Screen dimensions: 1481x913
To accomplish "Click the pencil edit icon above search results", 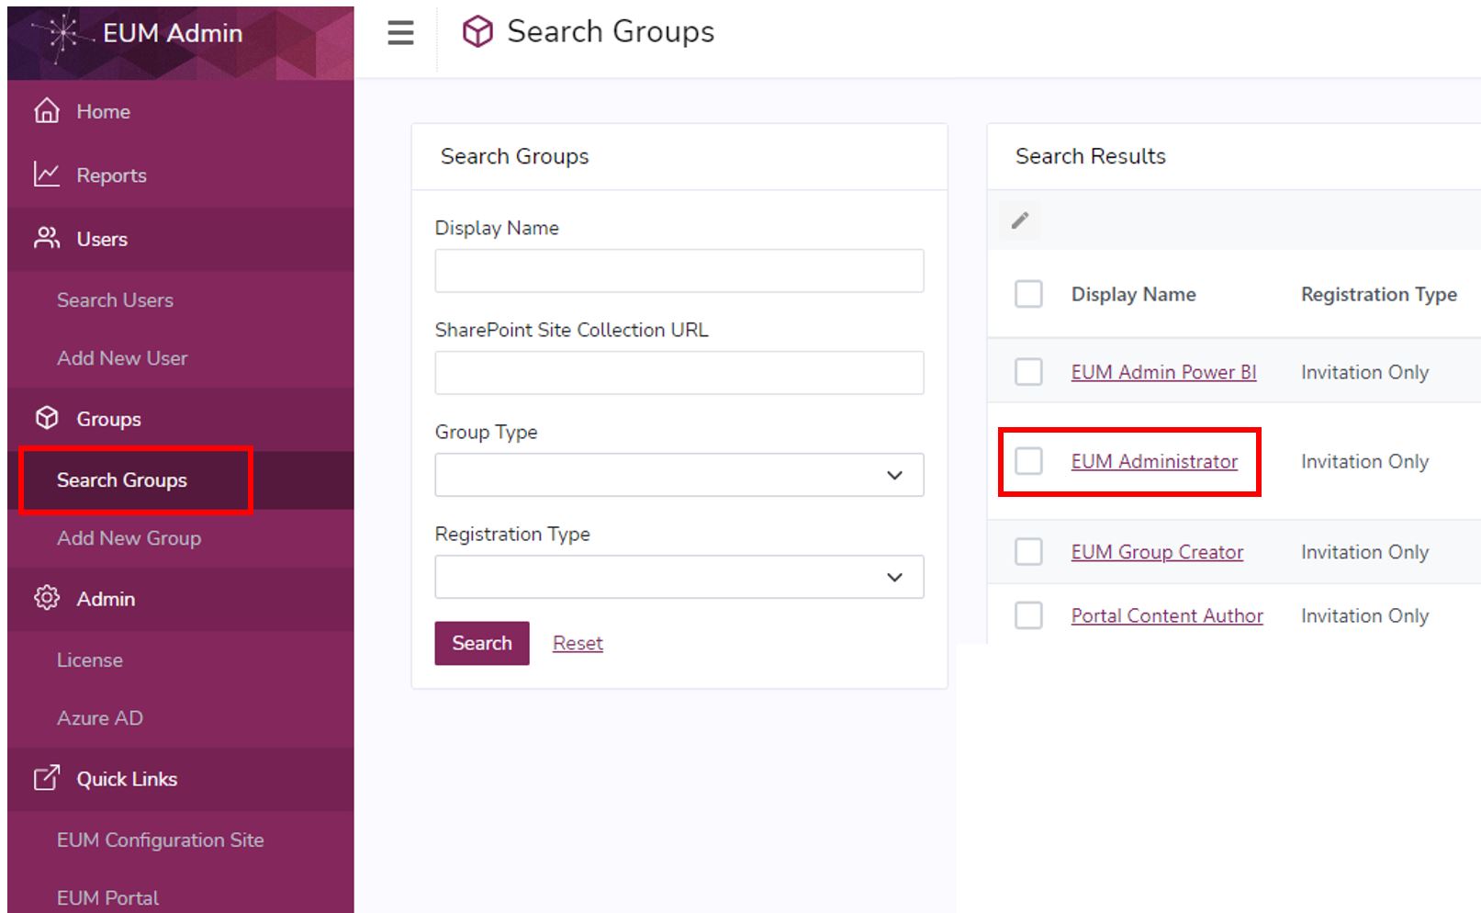I will click(x=1019, y=220).
